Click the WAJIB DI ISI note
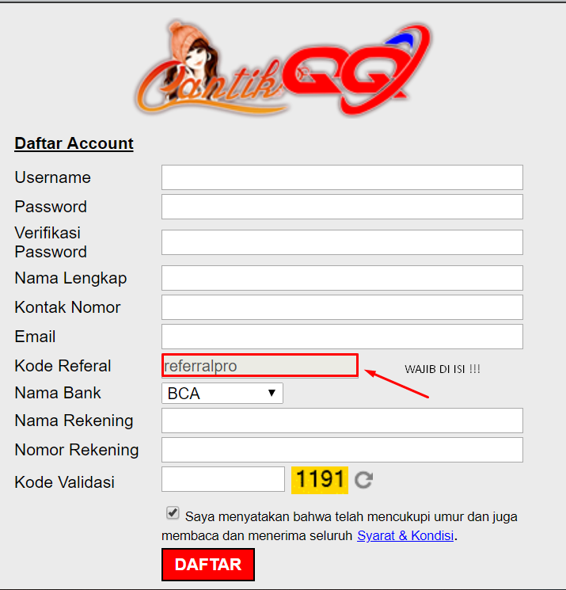The image size is (566, 590). [x=443, y=369]
